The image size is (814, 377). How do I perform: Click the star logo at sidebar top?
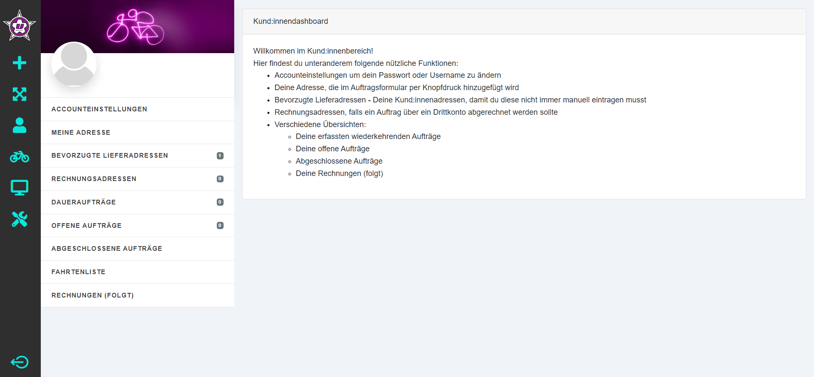point(20,26)
